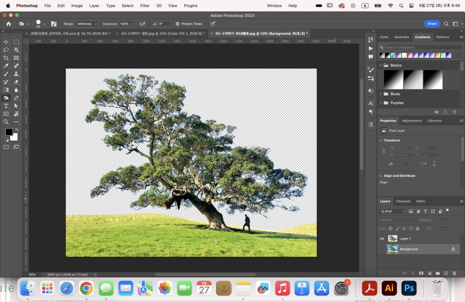Select the Crop tool
Image resolution: width=465 pixels, height=302 pixels.
tap(6, 58)
